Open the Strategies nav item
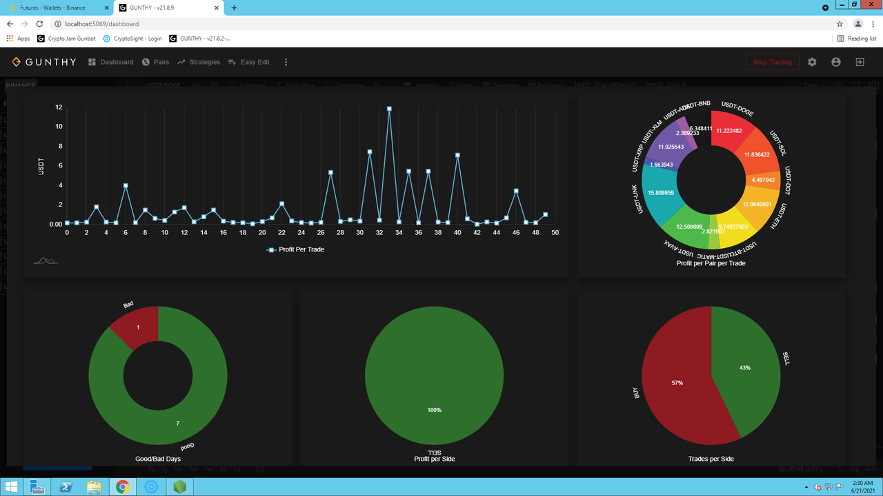 point(199,62)
